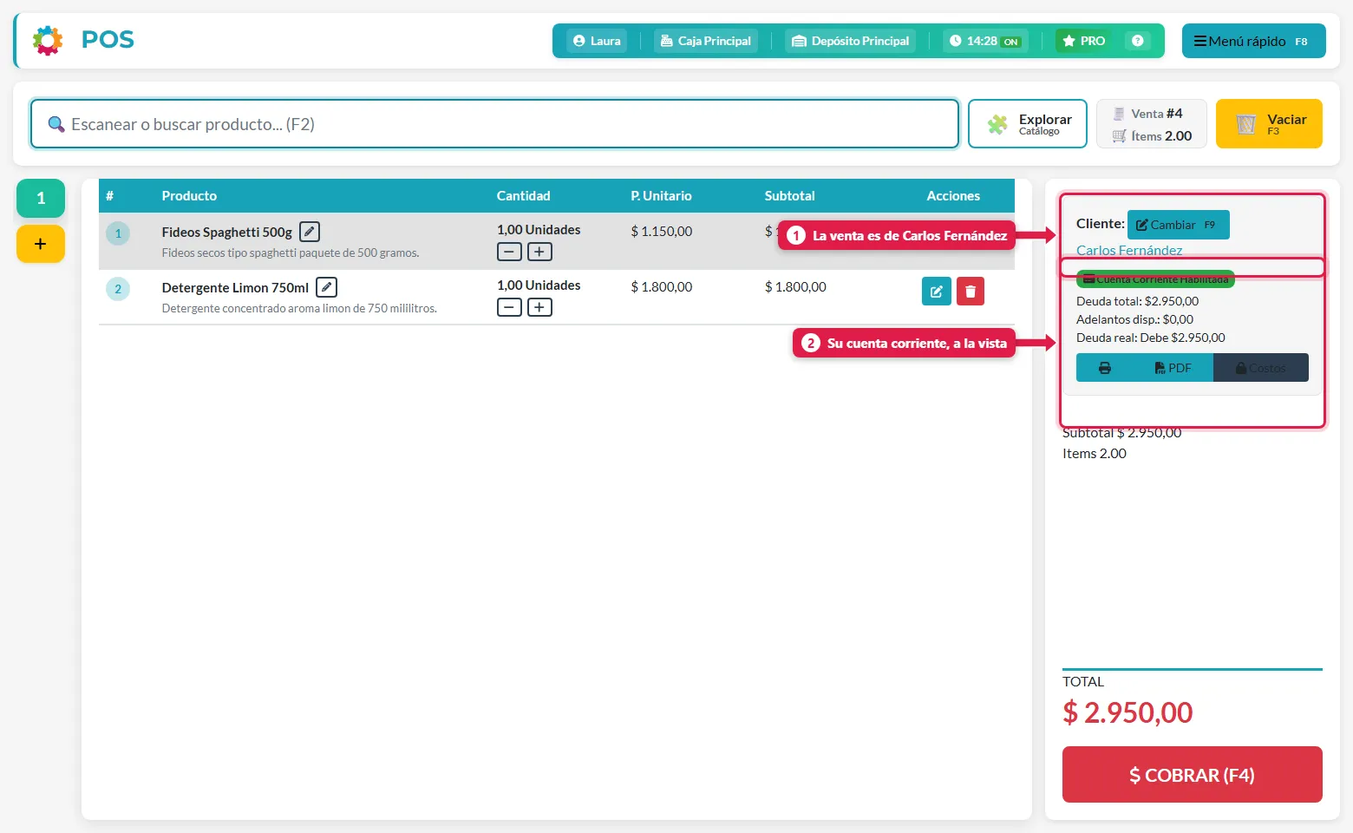The width and height of the screenshot is (1353, 833).
Task: Delete the Detergente Limon 750ml row
Action: click(971, 292)
